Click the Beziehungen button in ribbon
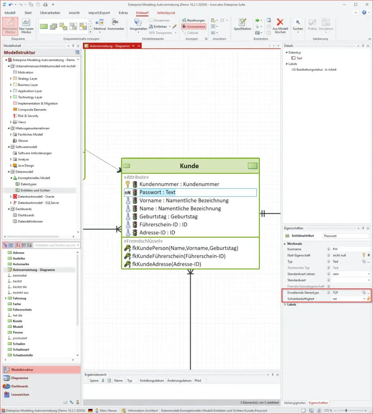 tap(194, 20)
